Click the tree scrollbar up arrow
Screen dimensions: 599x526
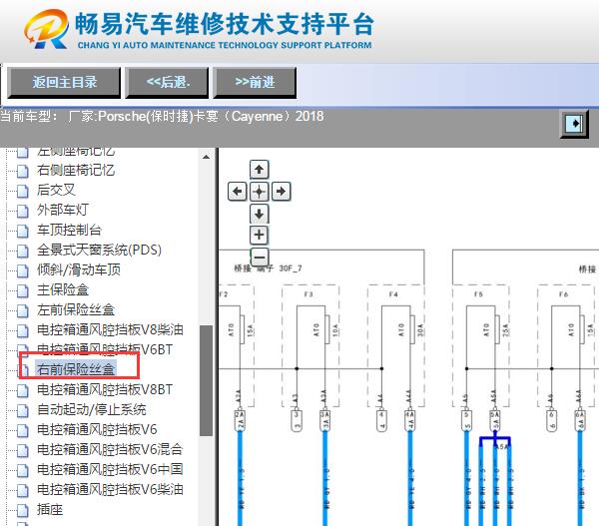pos(206,157)
